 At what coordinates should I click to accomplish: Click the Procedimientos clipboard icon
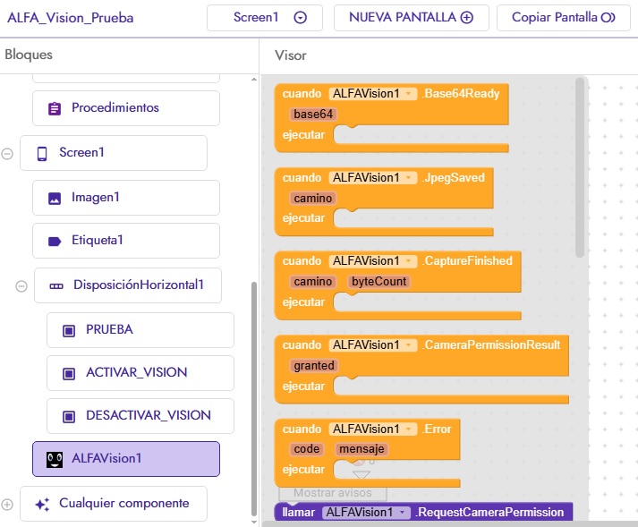point(55,108)
